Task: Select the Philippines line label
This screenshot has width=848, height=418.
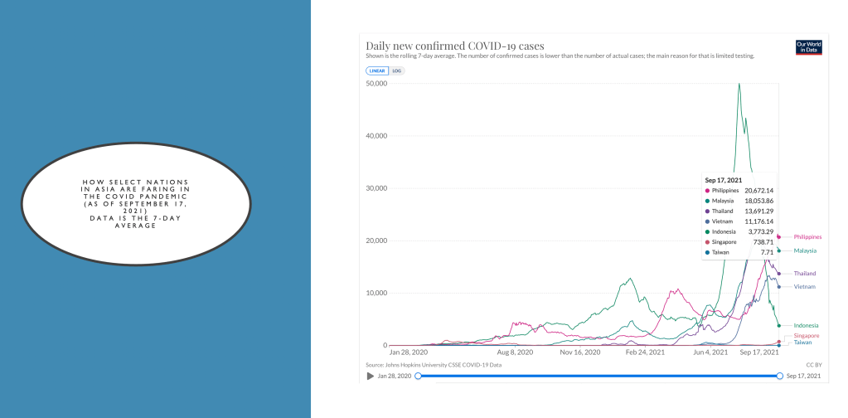Action: 807,236
